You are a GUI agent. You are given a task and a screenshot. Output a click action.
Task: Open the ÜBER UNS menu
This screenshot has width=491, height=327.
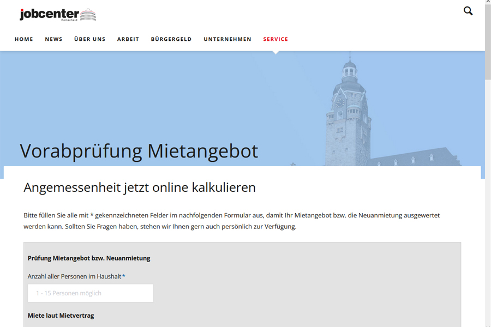pos(89,39)
